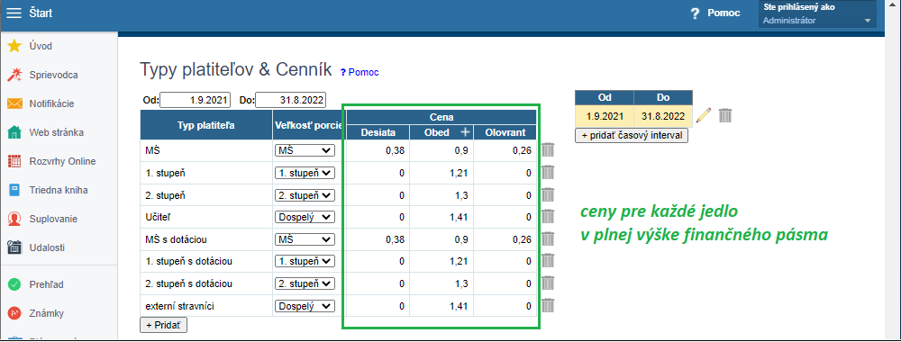Click the MŠ Desiata price cell 0,38

pos(378,150)
